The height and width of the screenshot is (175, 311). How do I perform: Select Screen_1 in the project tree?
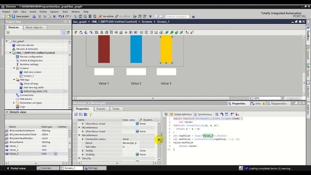tap(29, 76)
